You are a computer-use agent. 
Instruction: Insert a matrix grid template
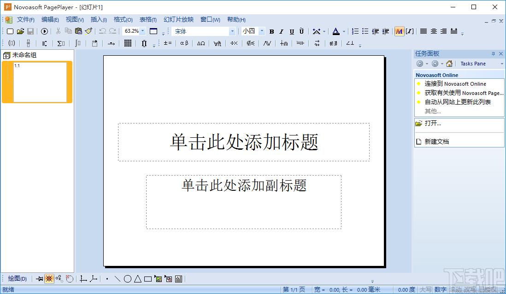(128, 43)
